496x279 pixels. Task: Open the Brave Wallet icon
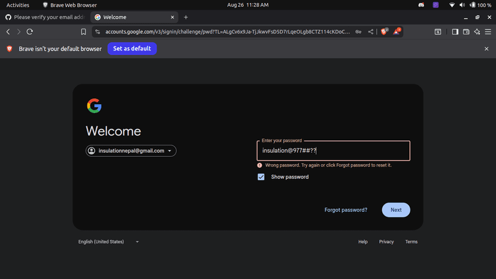tap(466, 32)
